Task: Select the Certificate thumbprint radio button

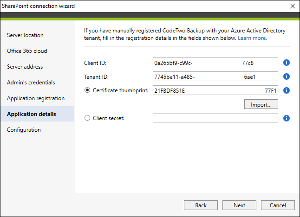Action: [87, 90]
